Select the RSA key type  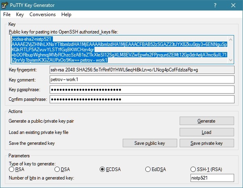click(x=17, y=169)
